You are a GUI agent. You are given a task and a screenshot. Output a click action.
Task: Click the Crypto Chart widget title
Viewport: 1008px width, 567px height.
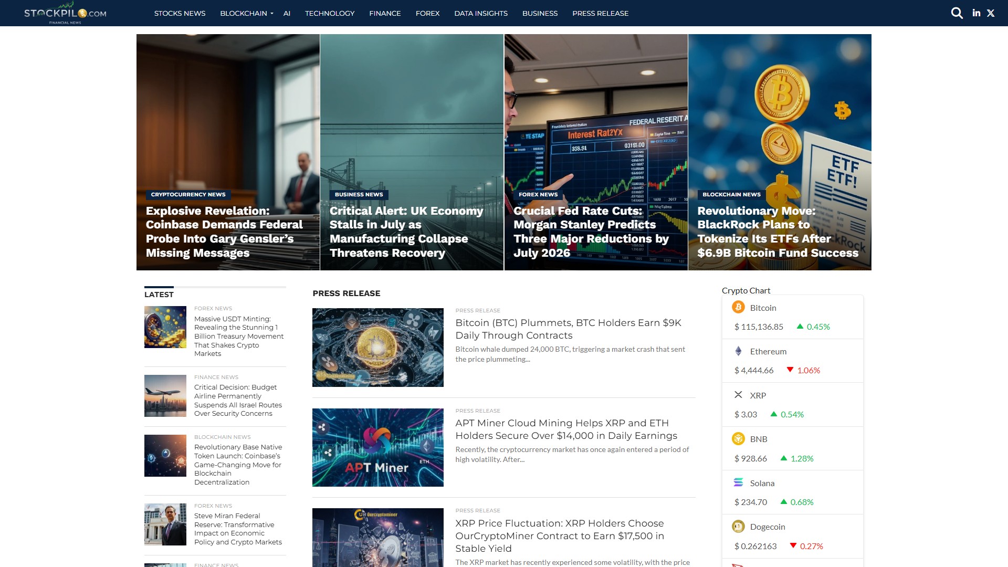click(x=746, y=290)
